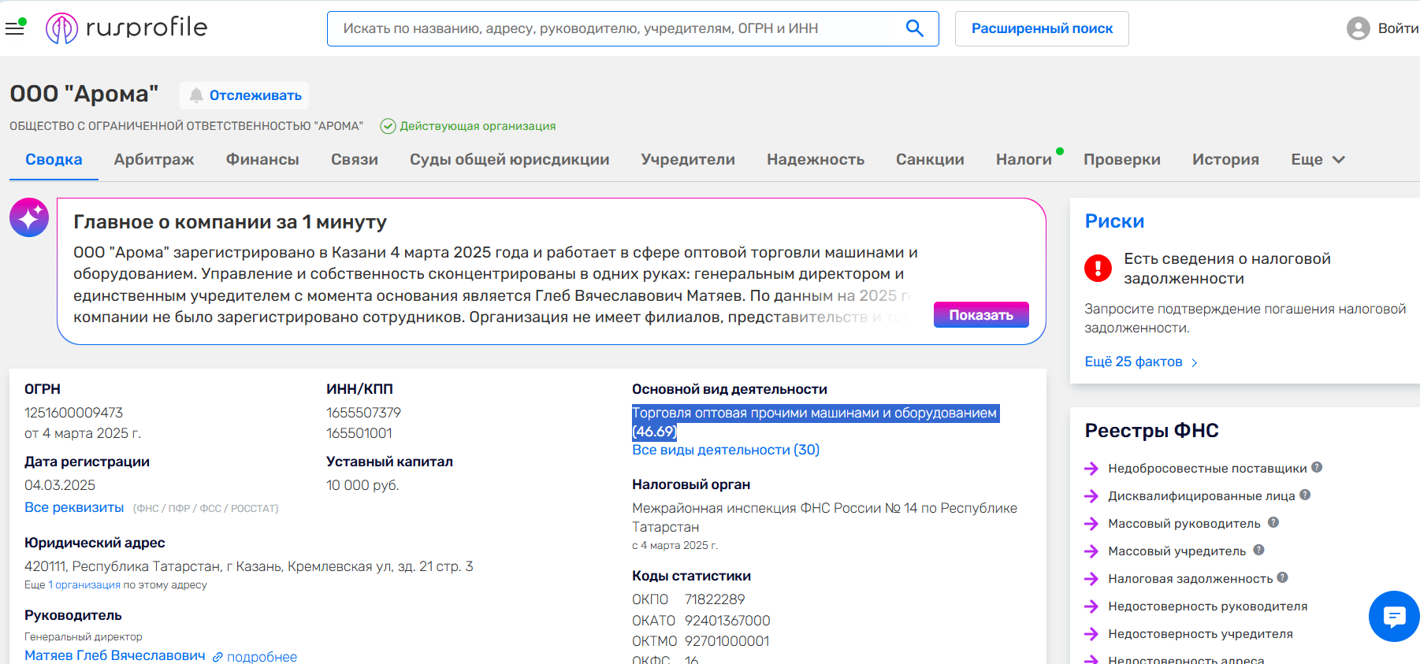Click the legal address starting with 420111

click(249, 566)
